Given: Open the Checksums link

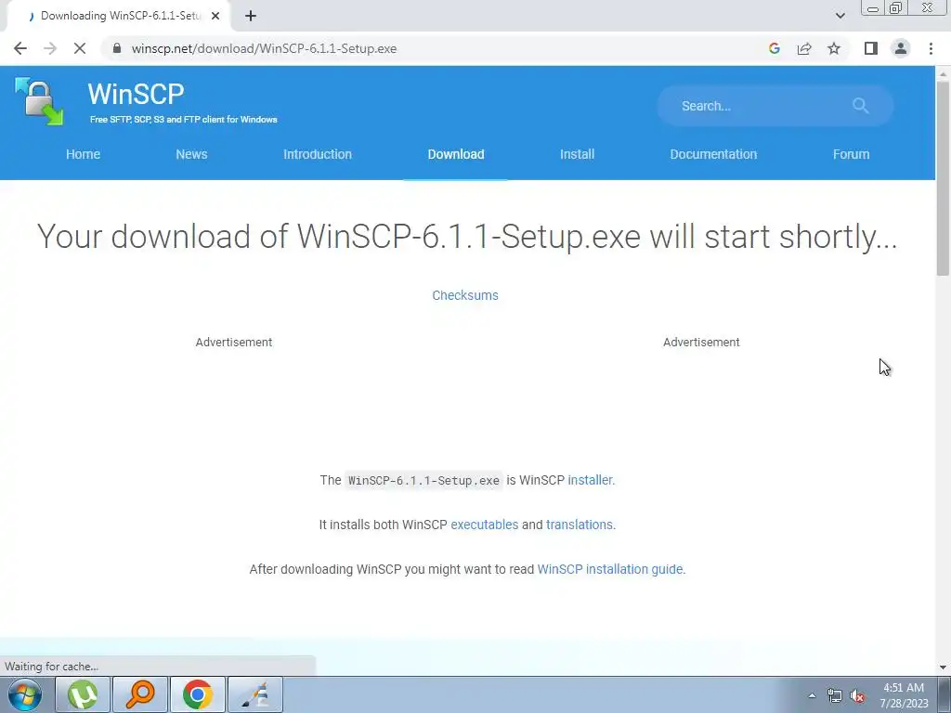Looking at the screenshot, I should [465, 295].
